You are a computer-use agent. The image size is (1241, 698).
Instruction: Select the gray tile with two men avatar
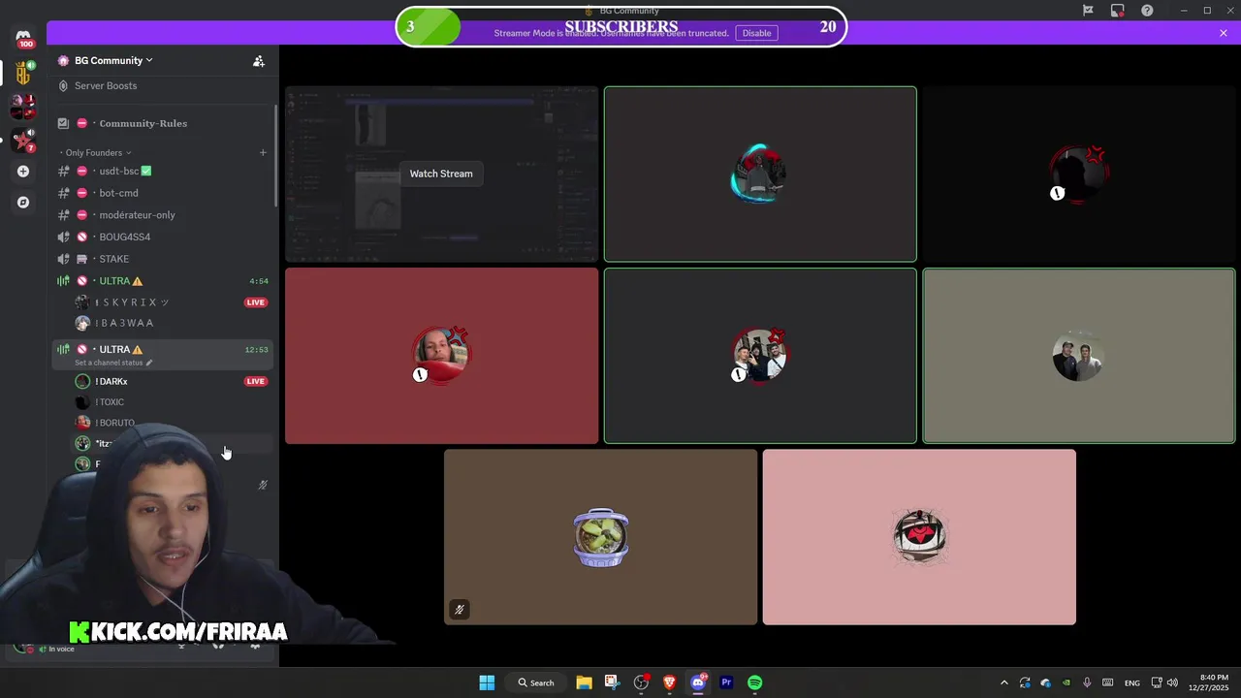1078,356
